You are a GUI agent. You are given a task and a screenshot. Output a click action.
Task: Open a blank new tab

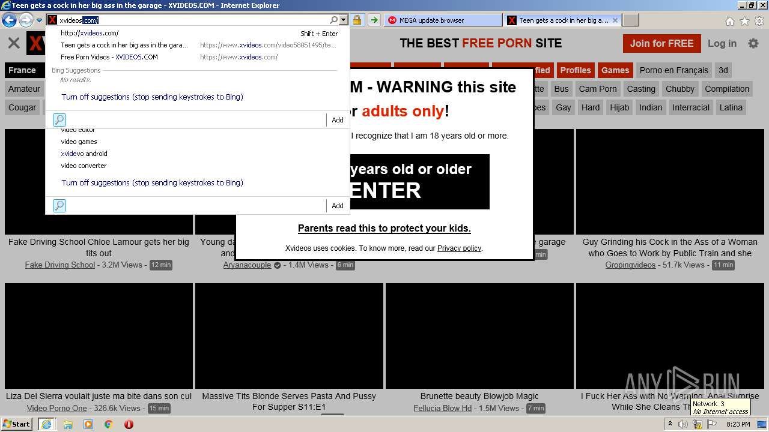(631, 20)
